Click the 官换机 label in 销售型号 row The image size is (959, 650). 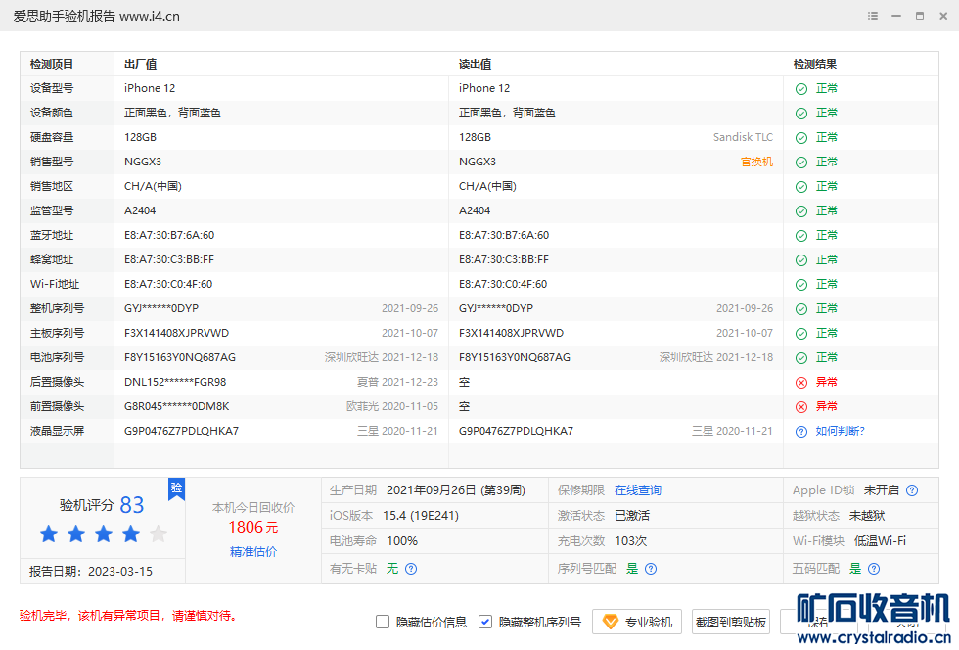pyautogui.click(x=756, y=162)
